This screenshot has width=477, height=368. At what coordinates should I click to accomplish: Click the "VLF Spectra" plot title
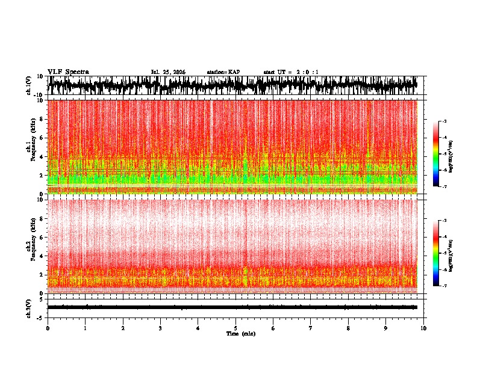[69, 72]
